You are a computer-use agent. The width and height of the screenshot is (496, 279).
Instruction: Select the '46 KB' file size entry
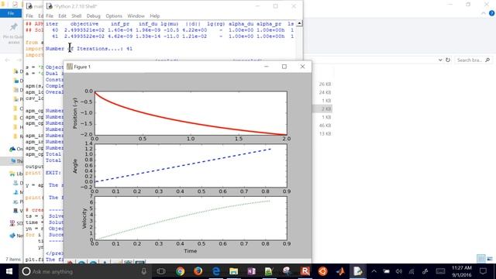(x=325, y=126)
